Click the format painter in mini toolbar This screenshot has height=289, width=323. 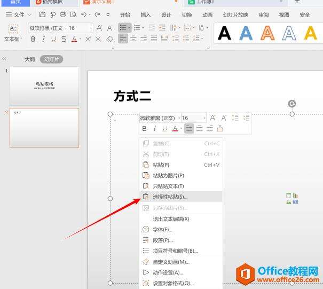coord(220,128)
